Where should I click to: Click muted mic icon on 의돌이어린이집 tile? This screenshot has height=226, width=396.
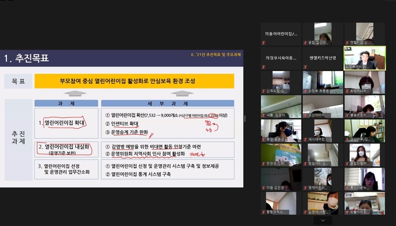pyautogui.click(x=264, y=43)
